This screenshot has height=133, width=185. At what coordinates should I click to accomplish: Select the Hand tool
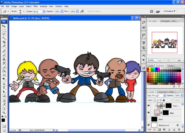tap(4, 108)
